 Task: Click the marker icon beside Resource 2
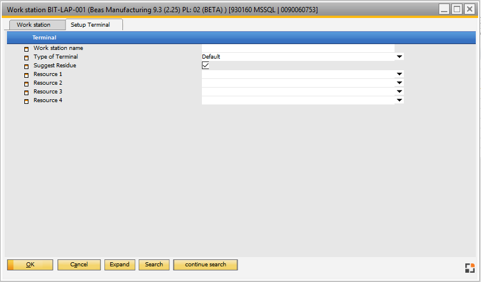pos(26,84)
